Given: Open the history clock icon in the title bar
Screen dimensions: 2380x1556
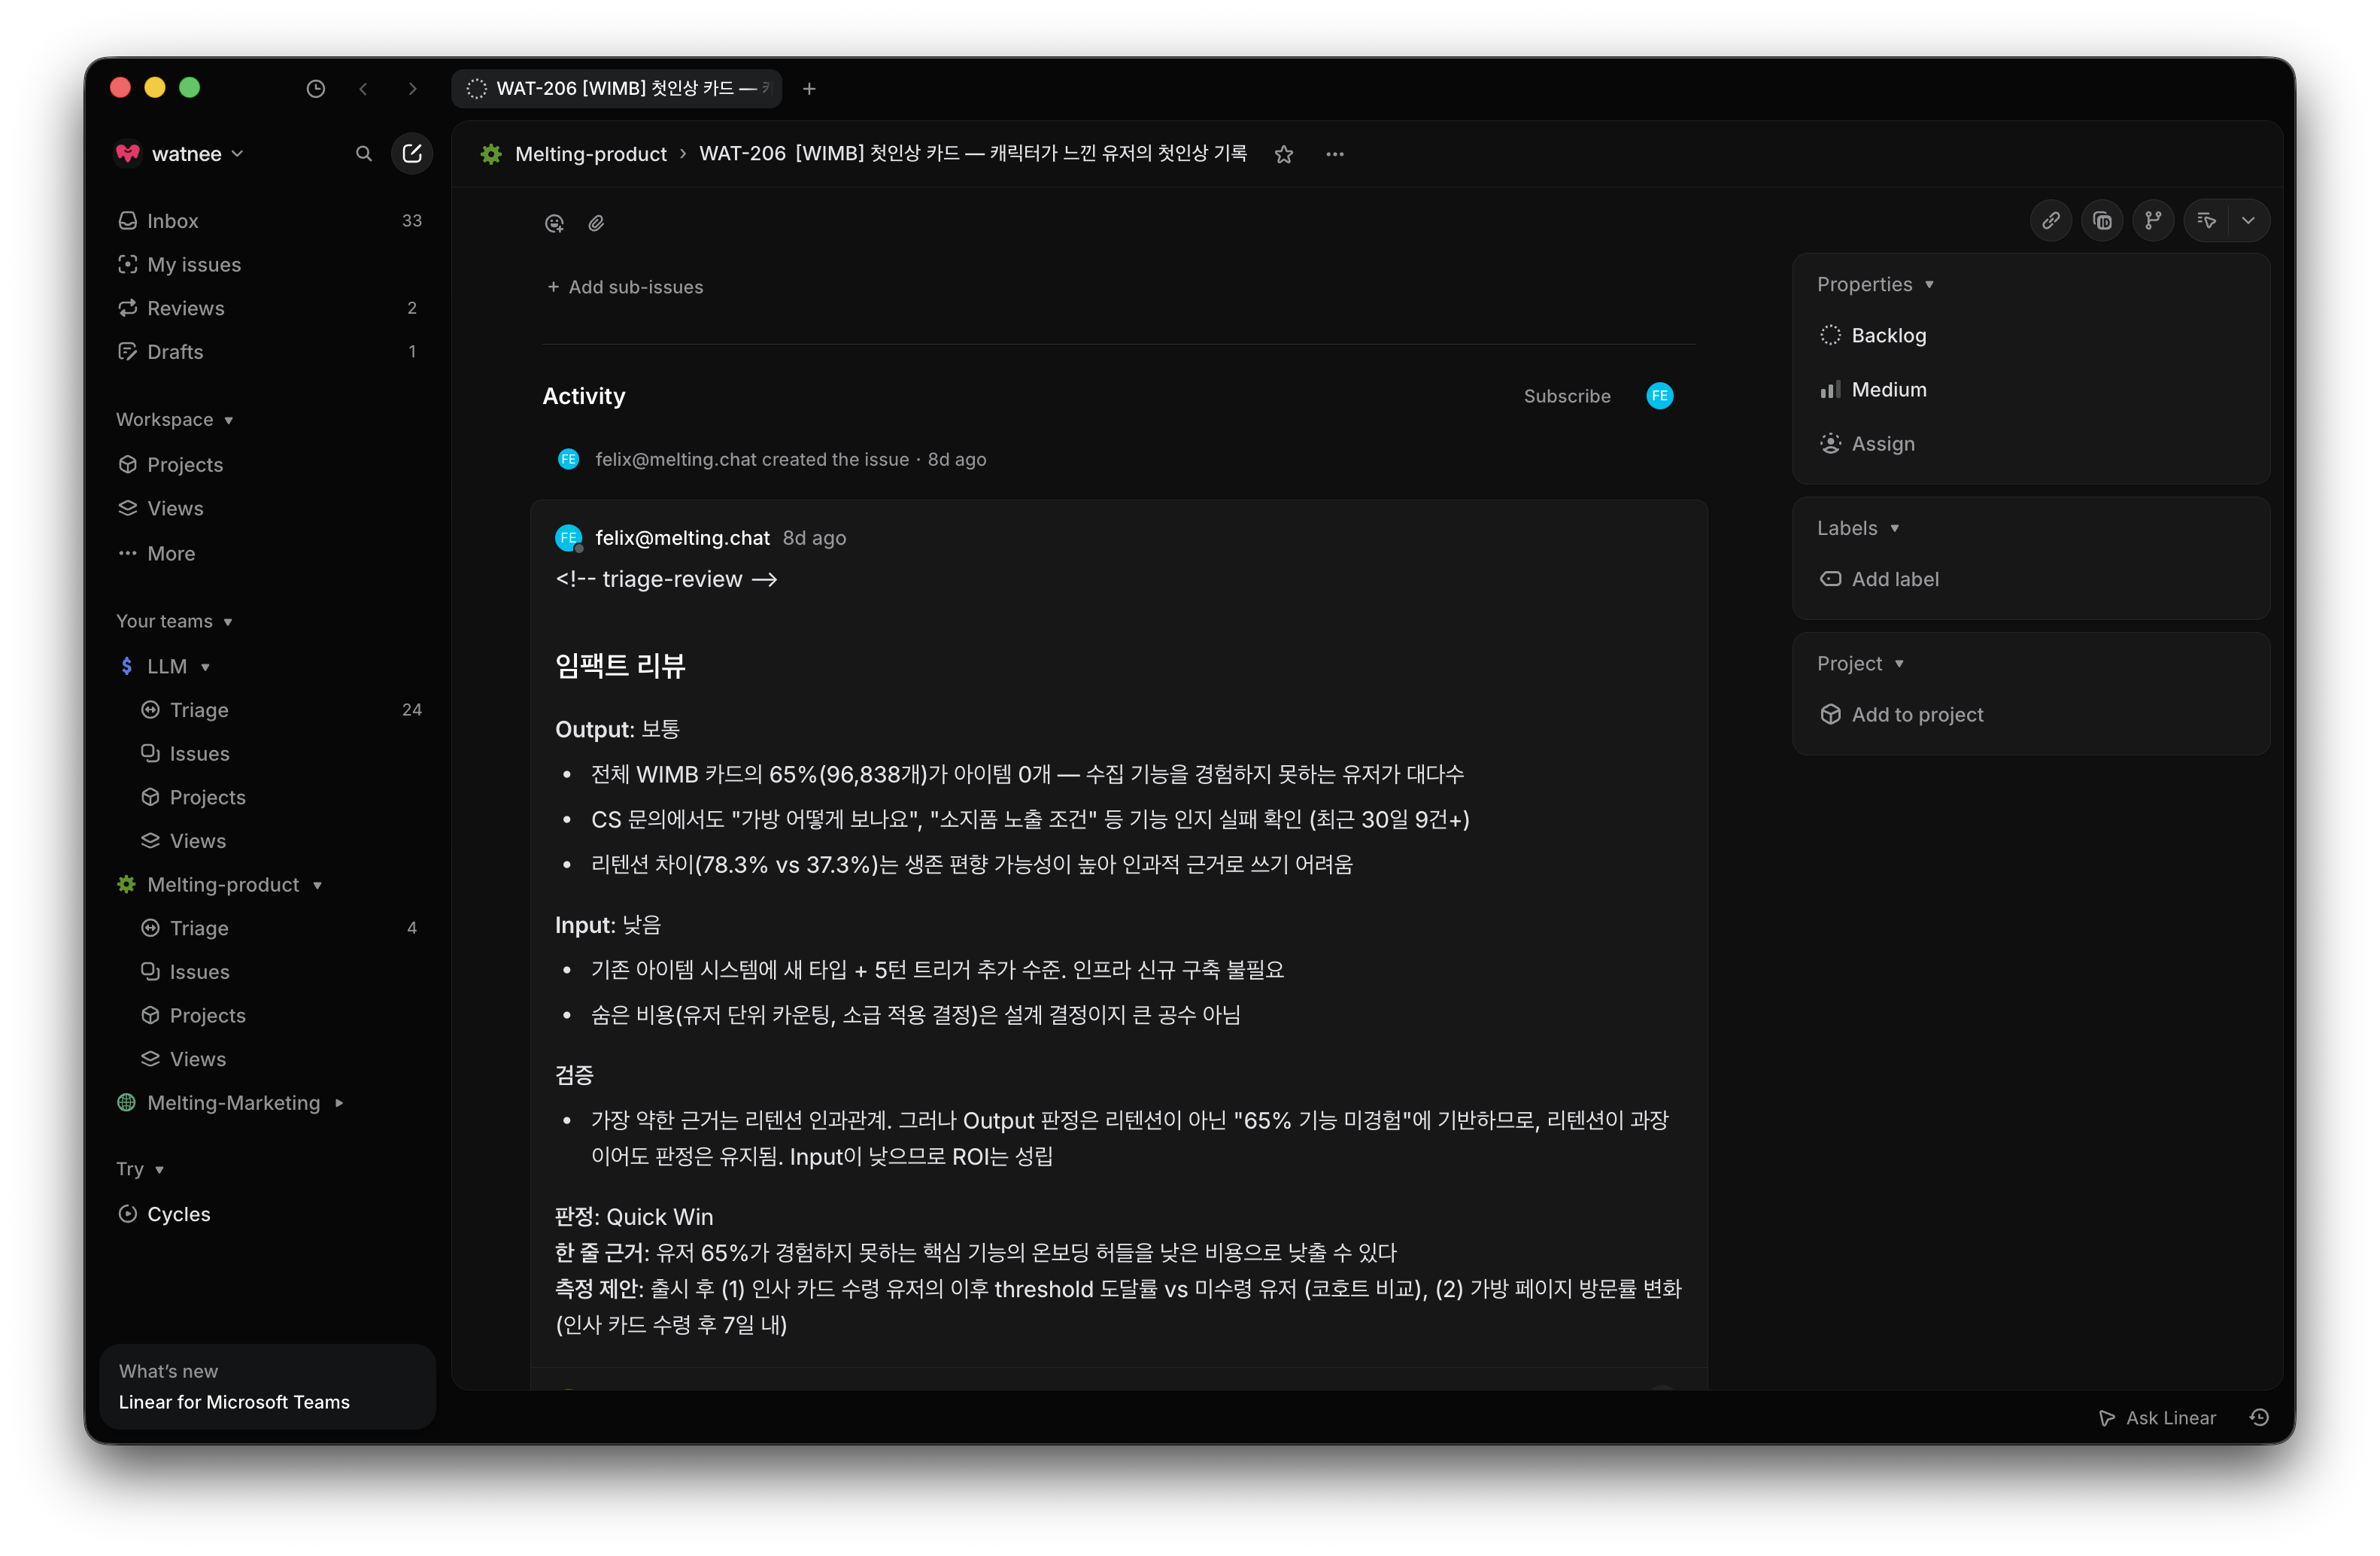Looking at the screenshot, I should click(315, 88).
